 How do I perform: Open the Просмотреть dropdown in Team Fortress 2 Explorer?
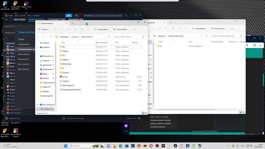[x=121, y=29]
